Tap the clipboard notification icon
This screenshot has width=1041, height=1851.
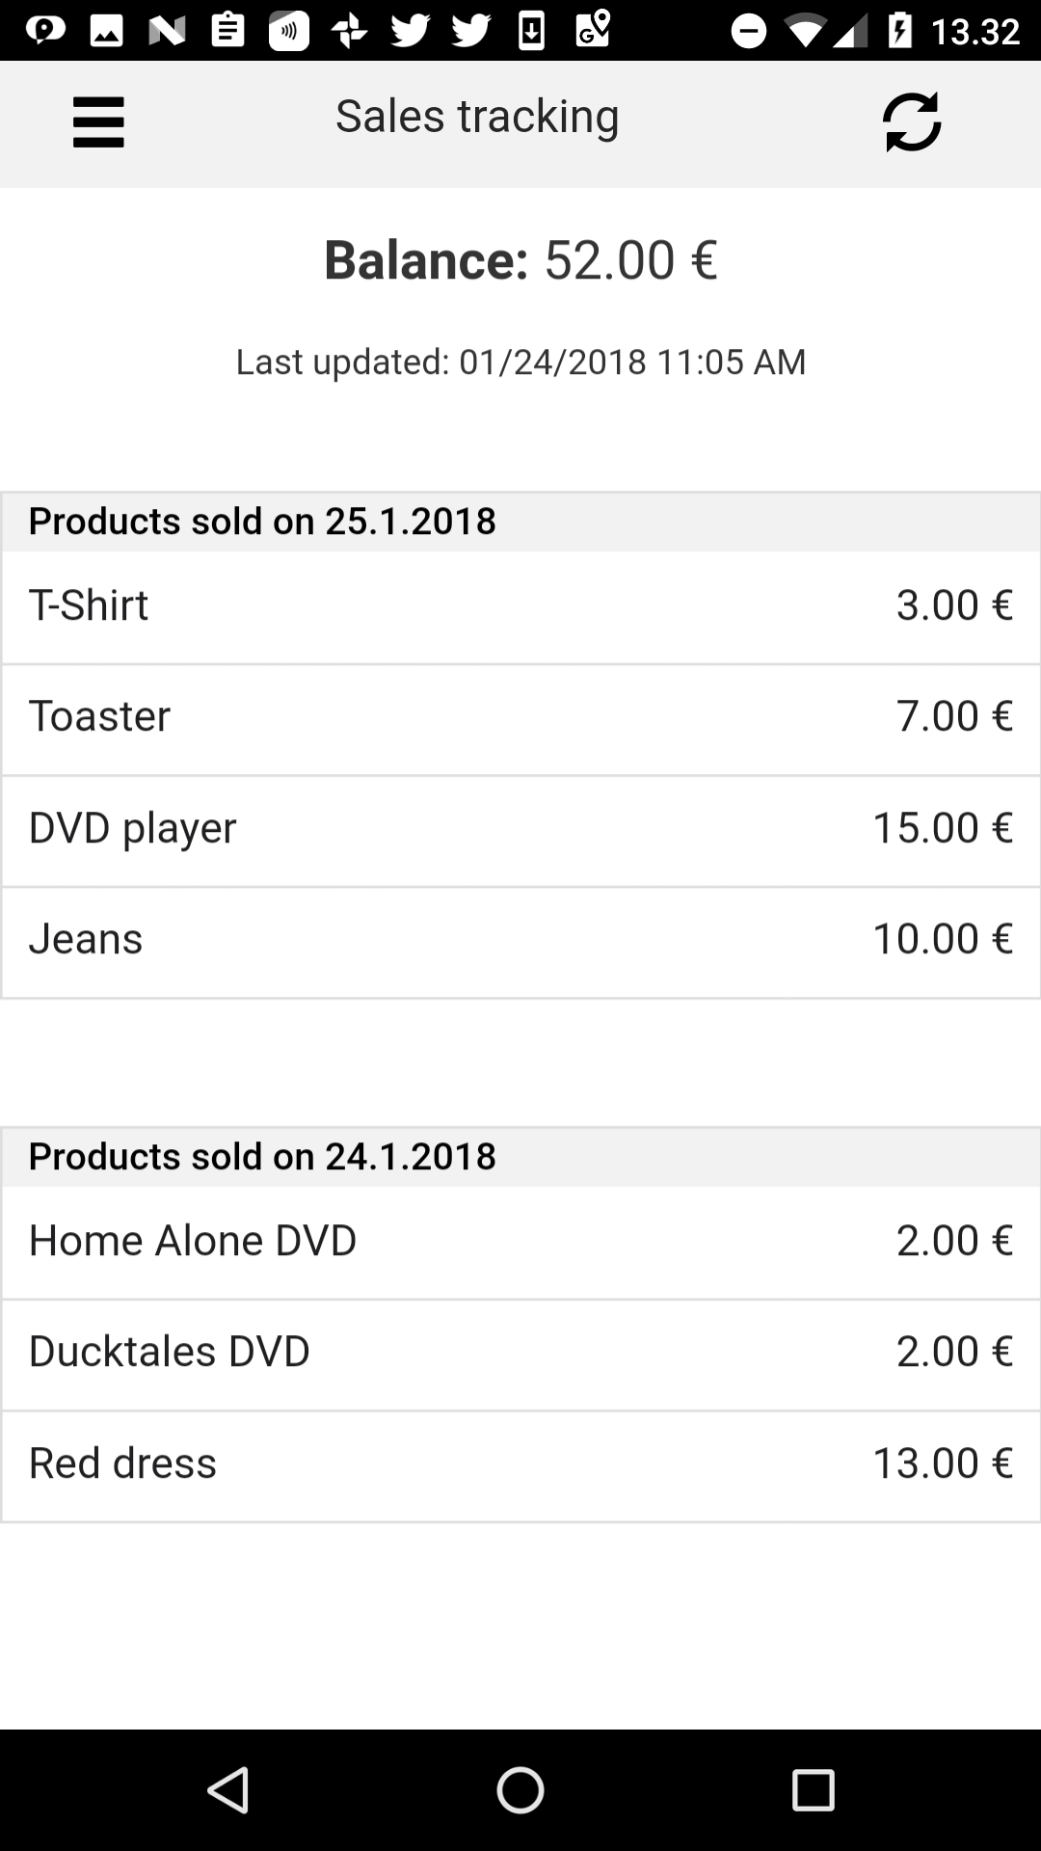(227, 31)
